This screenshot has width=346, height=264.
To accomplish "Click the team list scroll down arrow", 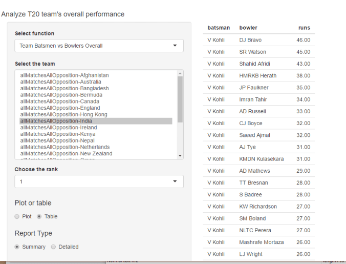I will click(180, 156).
